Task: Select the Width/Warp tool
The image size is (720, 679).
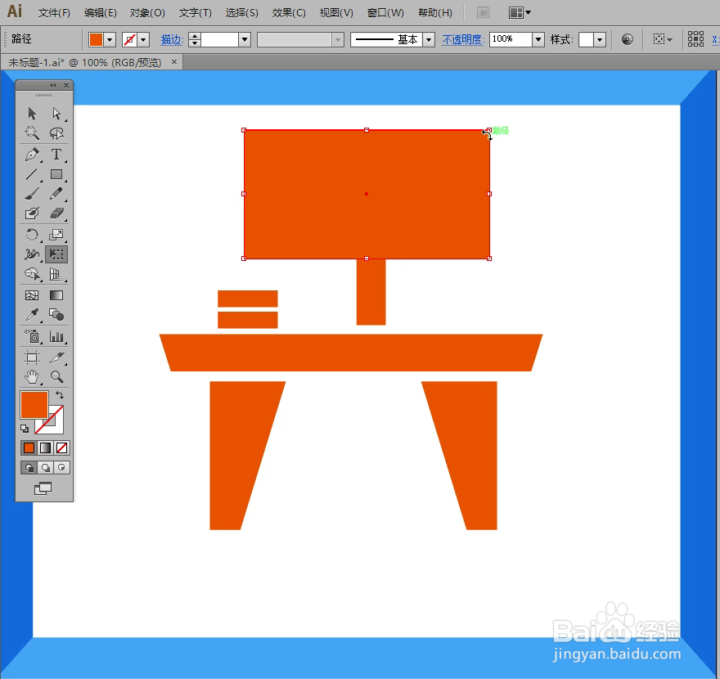Action: click(x=32, y=254)
